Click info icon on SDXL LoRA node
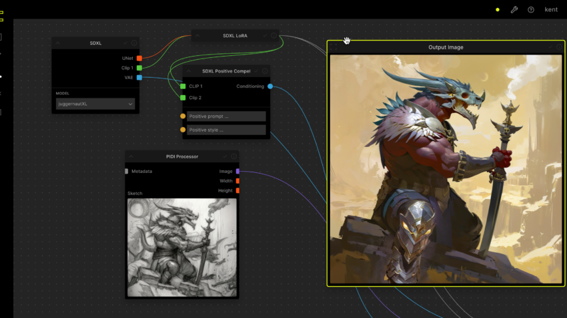The height and width of the screenshot is (318, 567). (x=273, y=35)
